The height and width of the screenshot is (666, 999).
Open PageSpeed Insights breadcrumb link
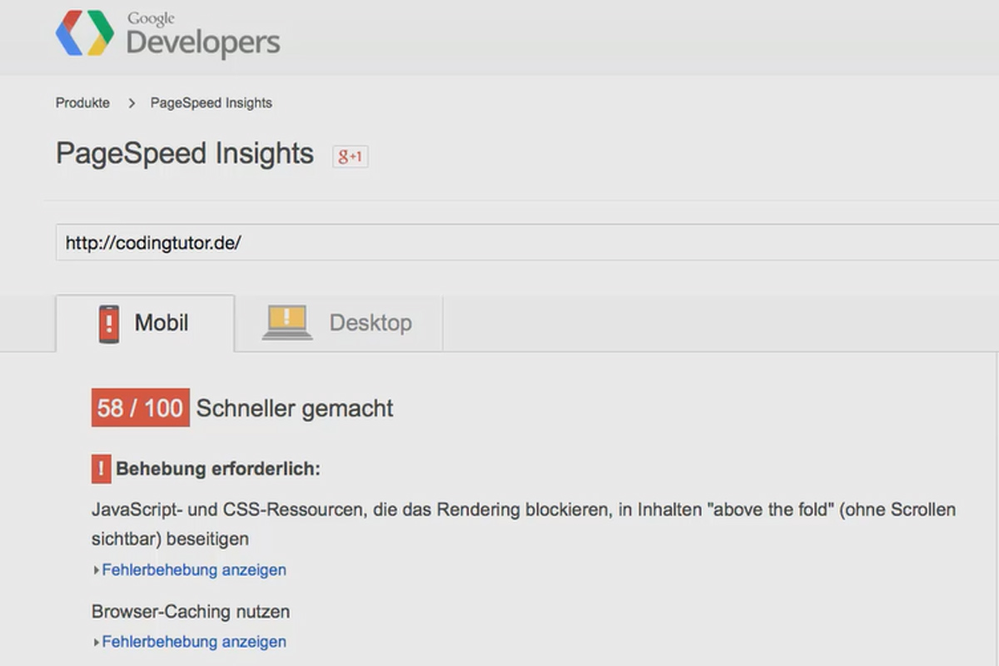211,103
